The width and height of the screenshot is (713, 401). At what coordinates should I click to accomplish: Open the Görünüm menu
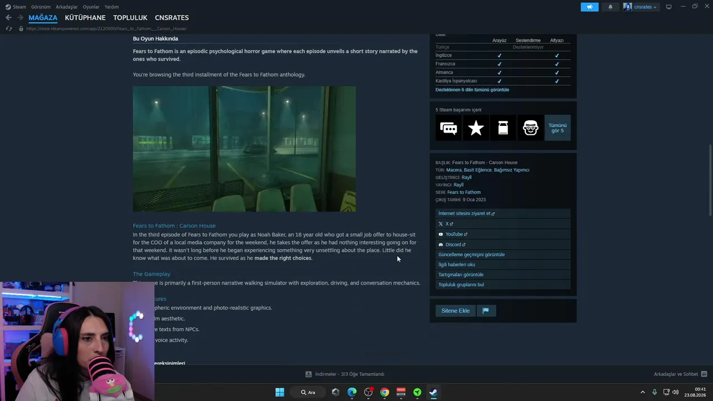(x=41, y=7)
